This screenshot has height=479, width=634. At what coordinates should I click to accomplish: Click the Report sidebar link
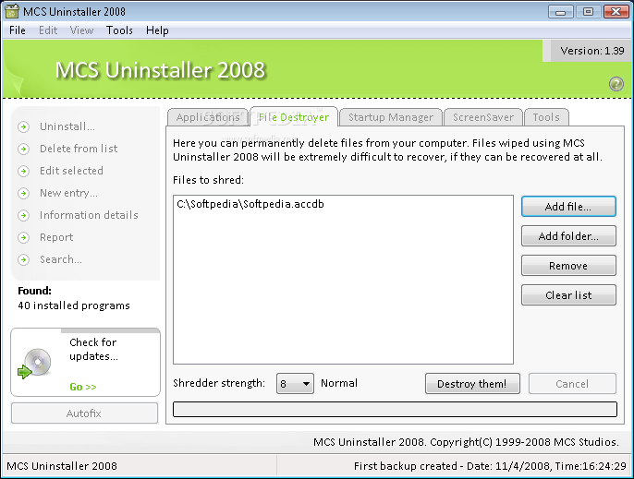[56, 237]
